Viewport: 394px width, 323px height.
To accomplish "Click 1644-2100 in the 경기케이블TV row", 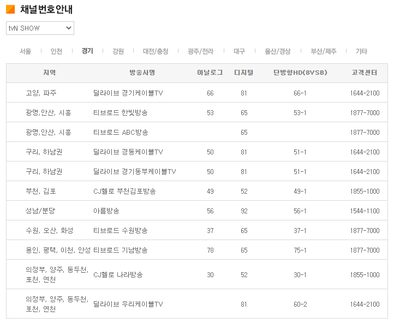I will point(365,93).
